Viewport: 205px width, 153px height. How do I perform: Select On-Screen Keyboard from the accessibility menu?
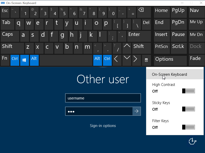(x=170, y=74)
